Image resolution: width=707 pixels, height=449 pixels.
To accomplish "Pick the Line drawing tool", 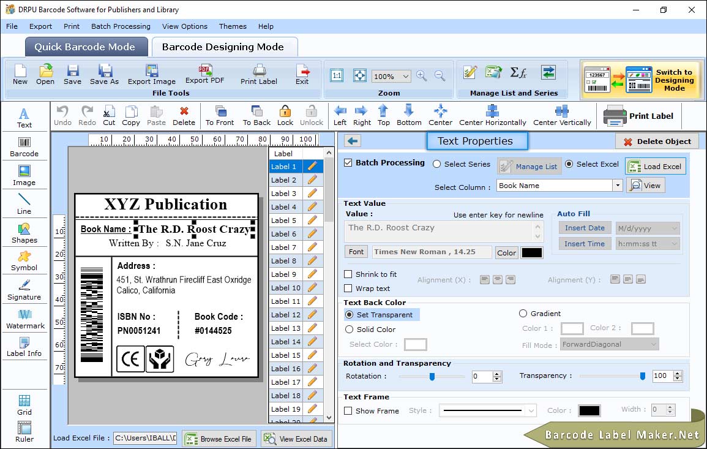I will (x=24, y=204).
